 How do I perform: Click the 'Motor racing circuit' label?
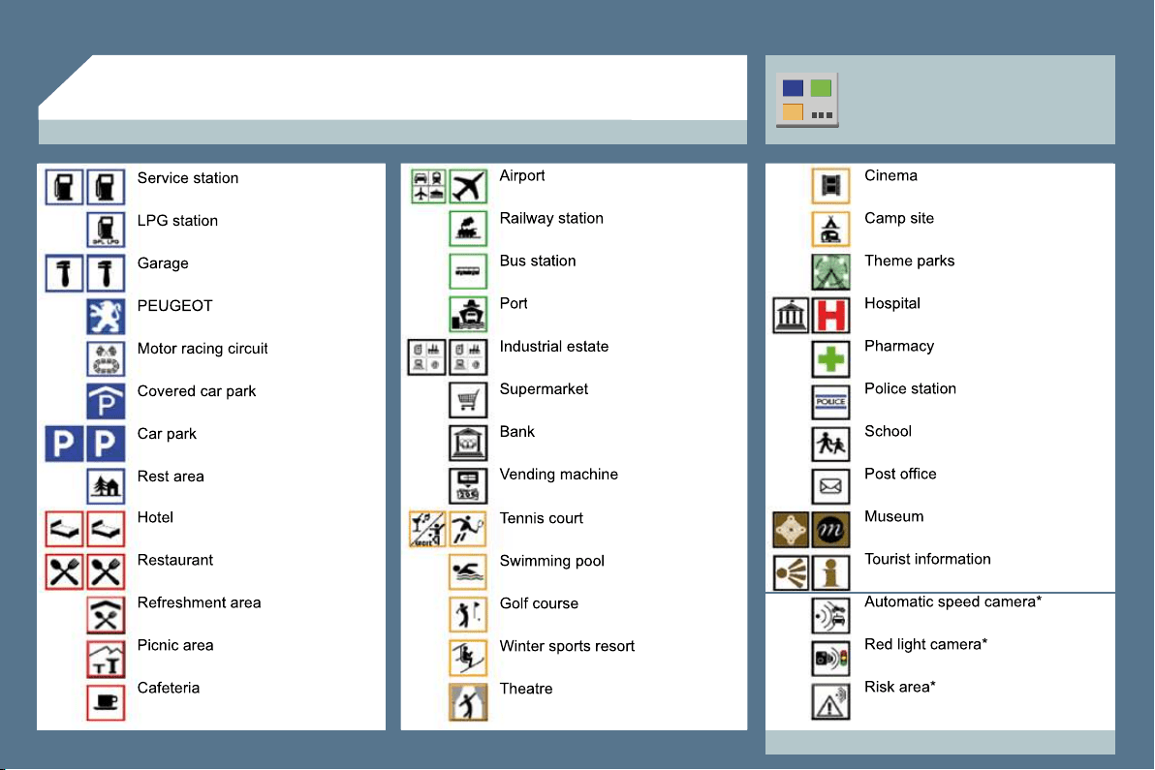coord(203,349)
